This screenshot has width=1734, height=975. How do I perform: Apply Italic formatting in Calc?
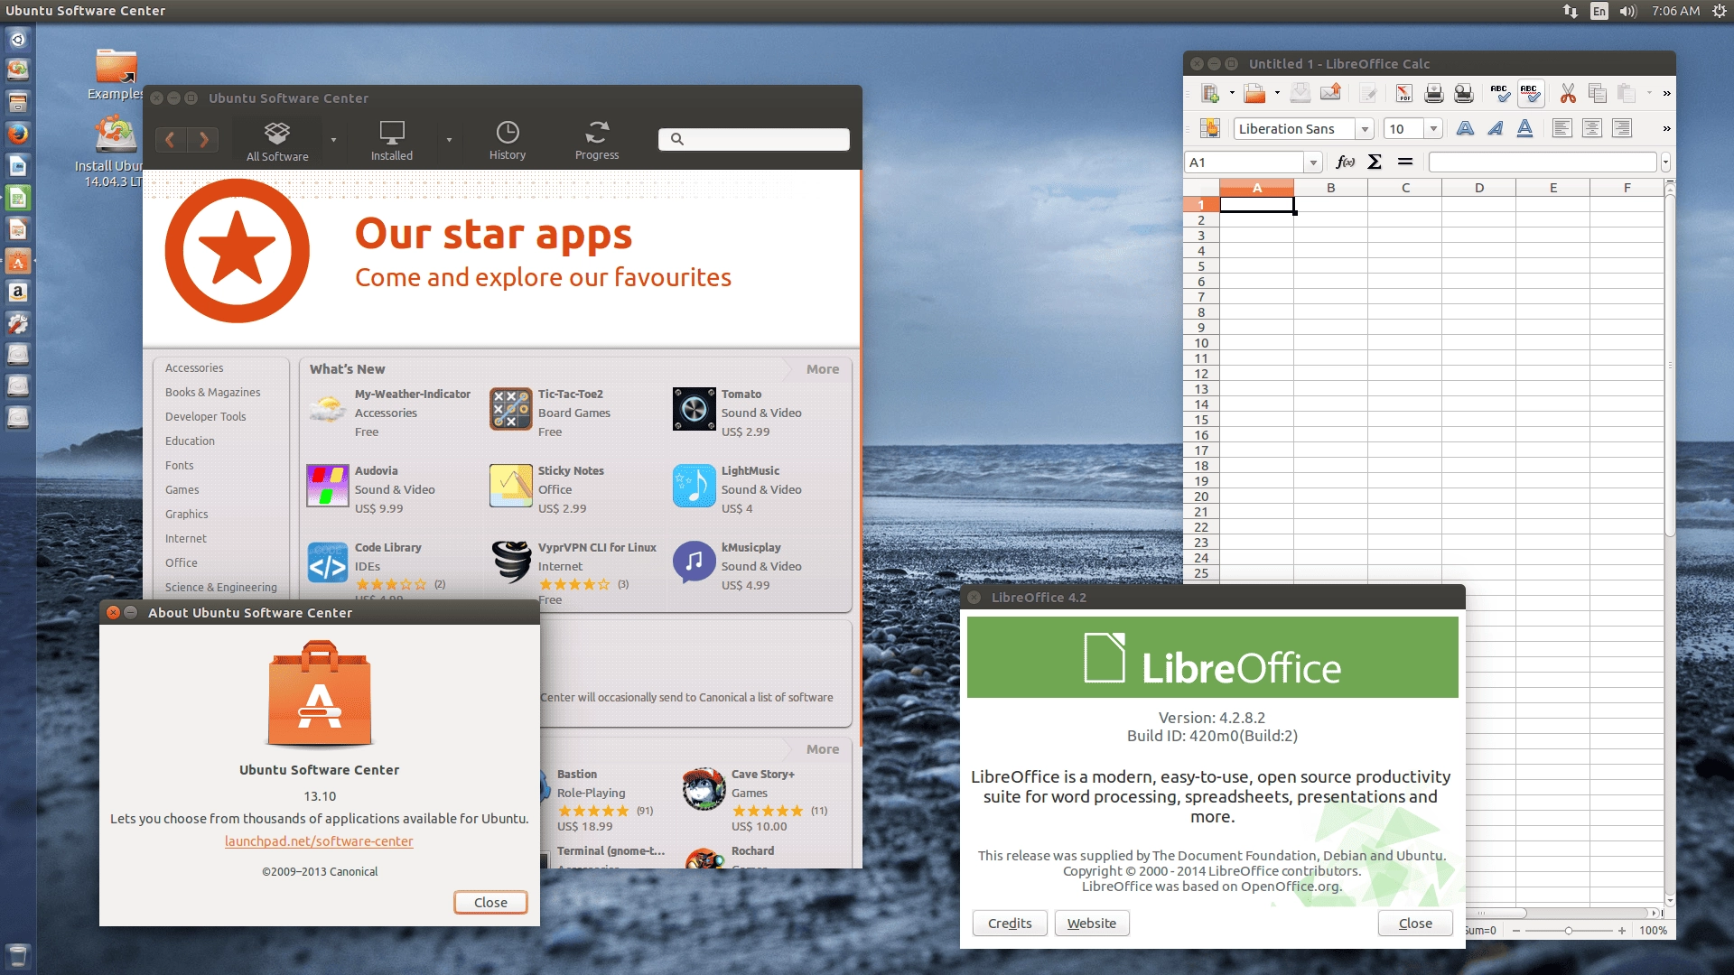pyautogui.click(x=1495, y=128)
